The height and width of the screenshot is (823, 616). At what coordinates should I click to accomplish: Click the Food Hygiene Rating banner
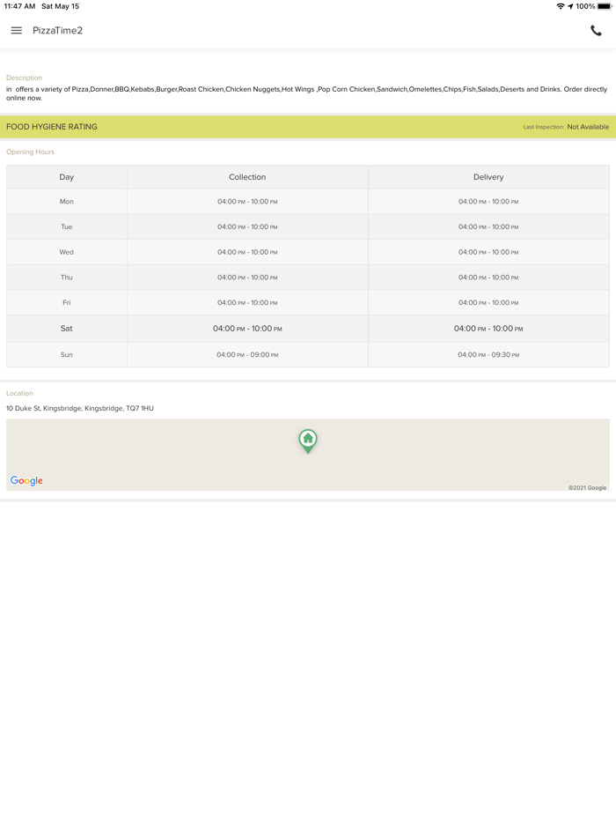pos(308,127)
